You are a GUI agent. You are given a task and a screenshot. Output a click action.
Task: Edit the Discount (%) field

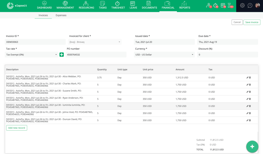[228, 55]
